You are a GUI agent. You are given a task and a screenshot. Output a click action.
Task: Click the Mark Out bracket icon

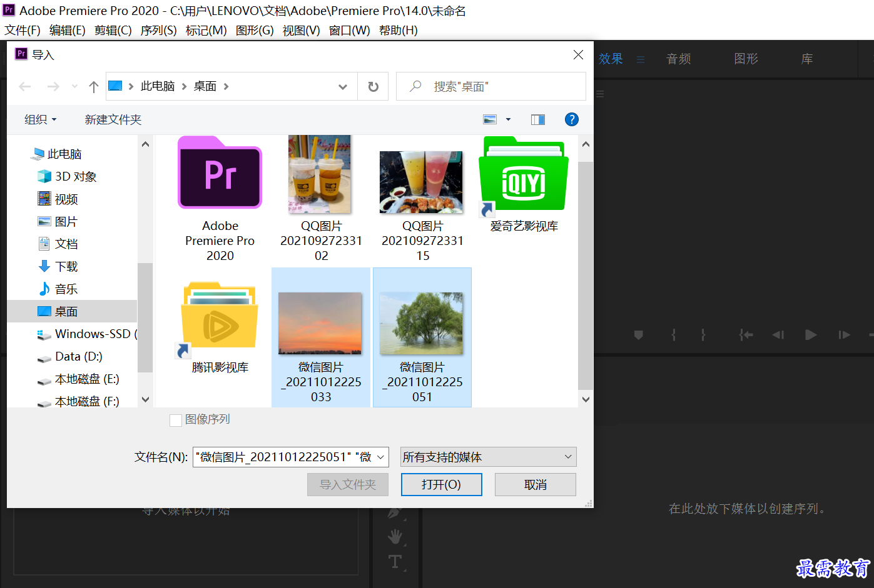click(x=703, y=335)
